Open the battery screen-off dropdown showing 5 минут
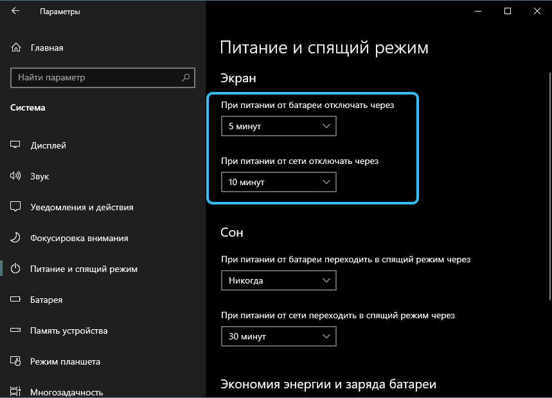The width and height of the screenshot is (552, 398). tap(278, 127)
